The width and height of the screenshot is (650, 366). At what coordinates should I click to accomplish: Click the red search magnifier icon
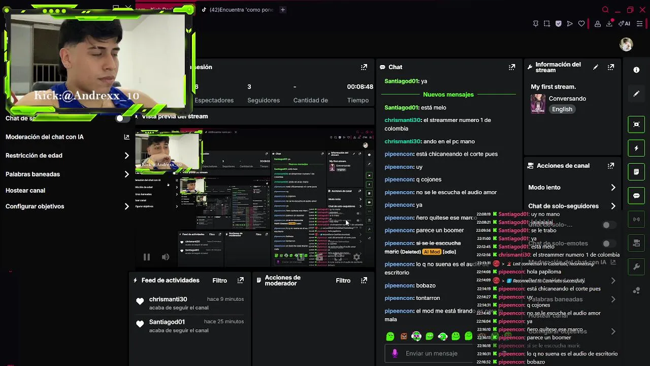coord(605,10)
